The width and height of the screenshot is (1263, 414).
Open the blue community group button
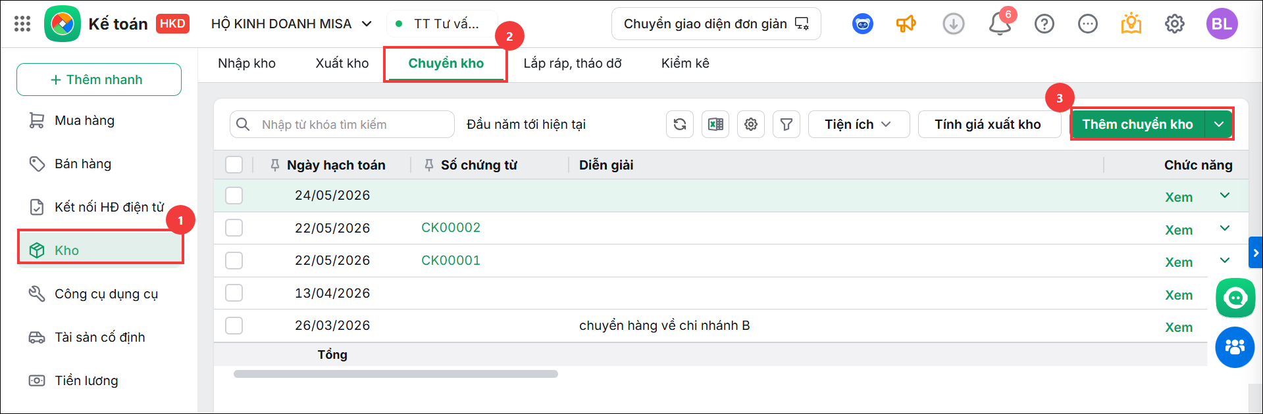1235,347
